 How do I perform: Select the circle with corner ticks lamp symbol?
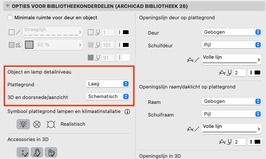pos(51,124)
